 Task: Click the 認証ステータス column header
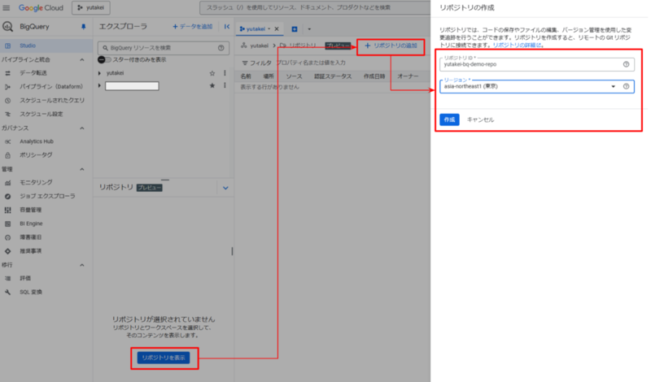click(x=333, y=76)
